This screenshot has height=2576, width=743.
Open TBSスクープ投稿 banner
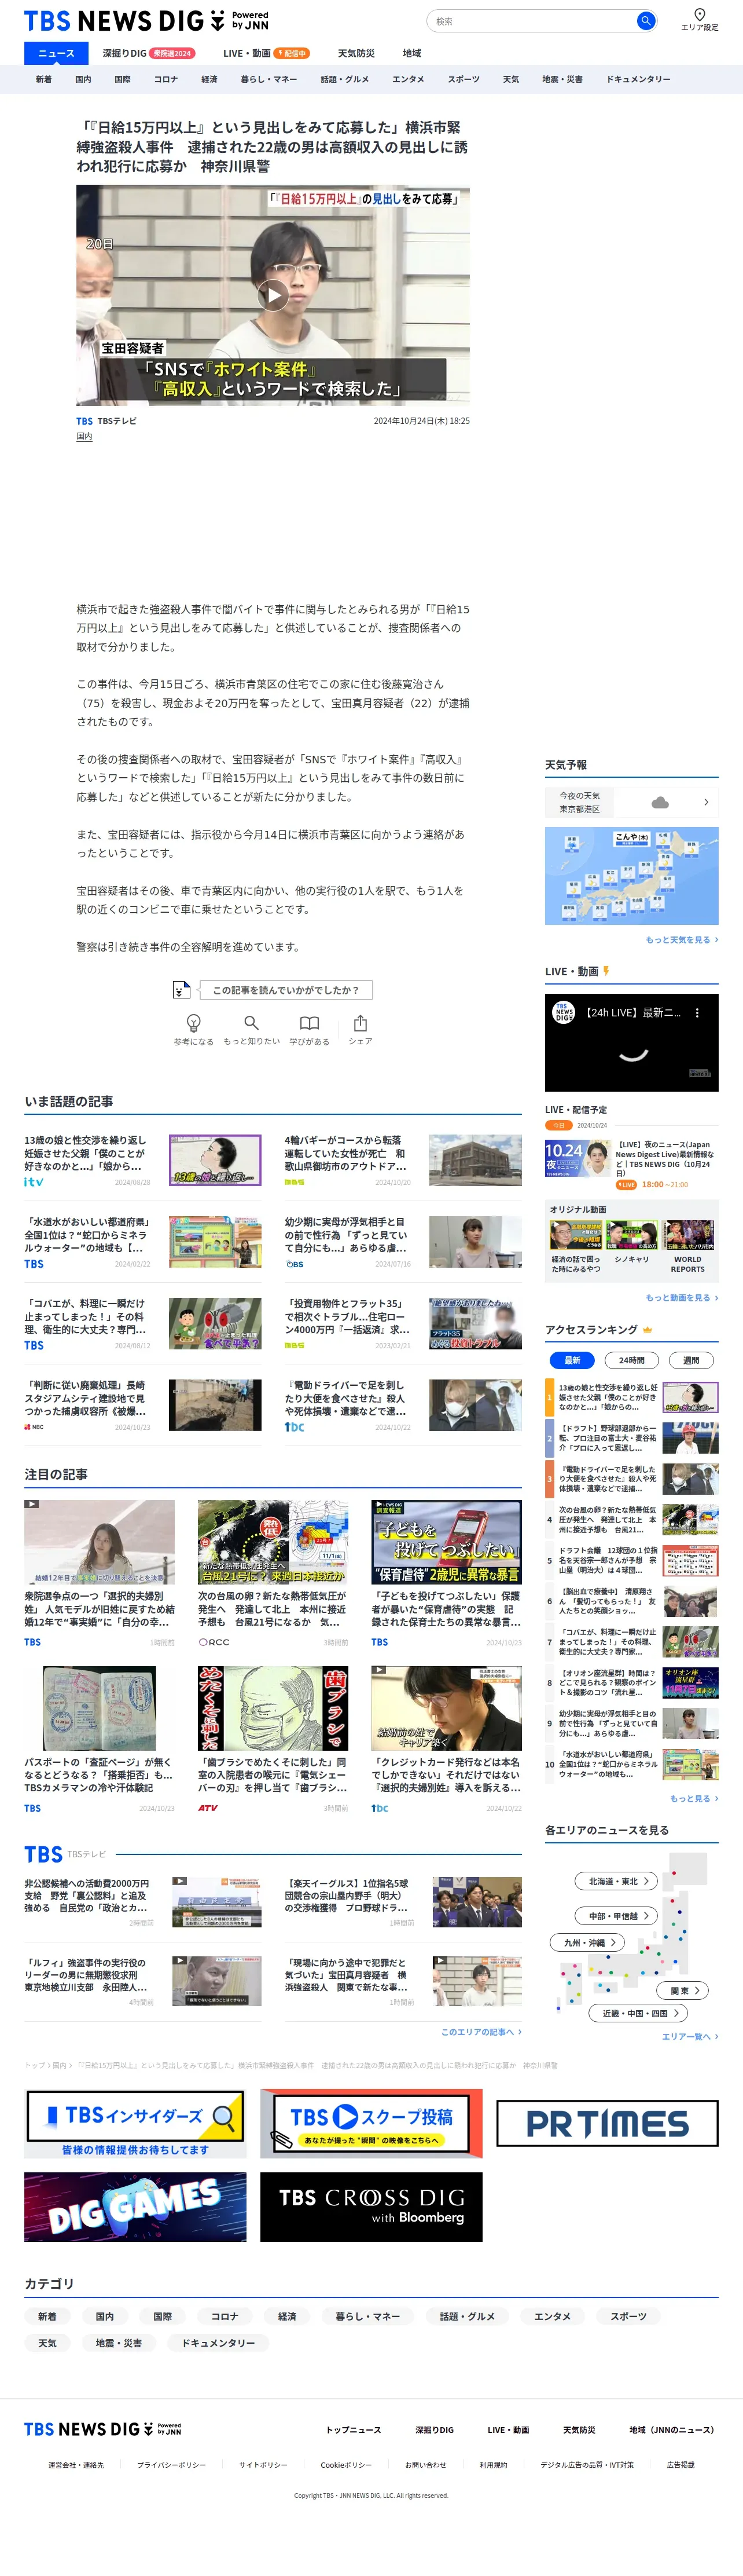tap(370, 2123)
